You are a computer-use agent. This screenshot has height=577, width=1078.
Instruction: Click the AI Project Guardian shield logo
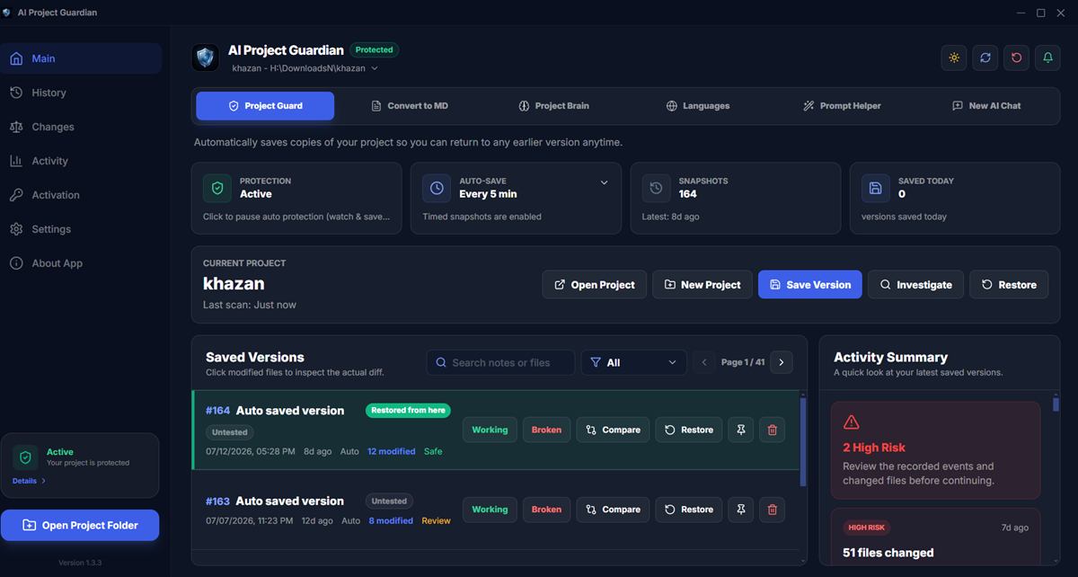coord(206,58)
